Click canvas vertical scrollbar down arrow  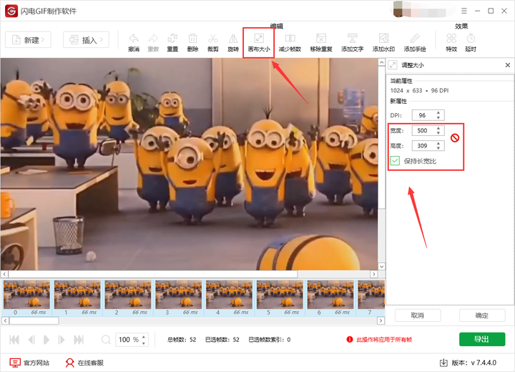(x=381, y=267)
